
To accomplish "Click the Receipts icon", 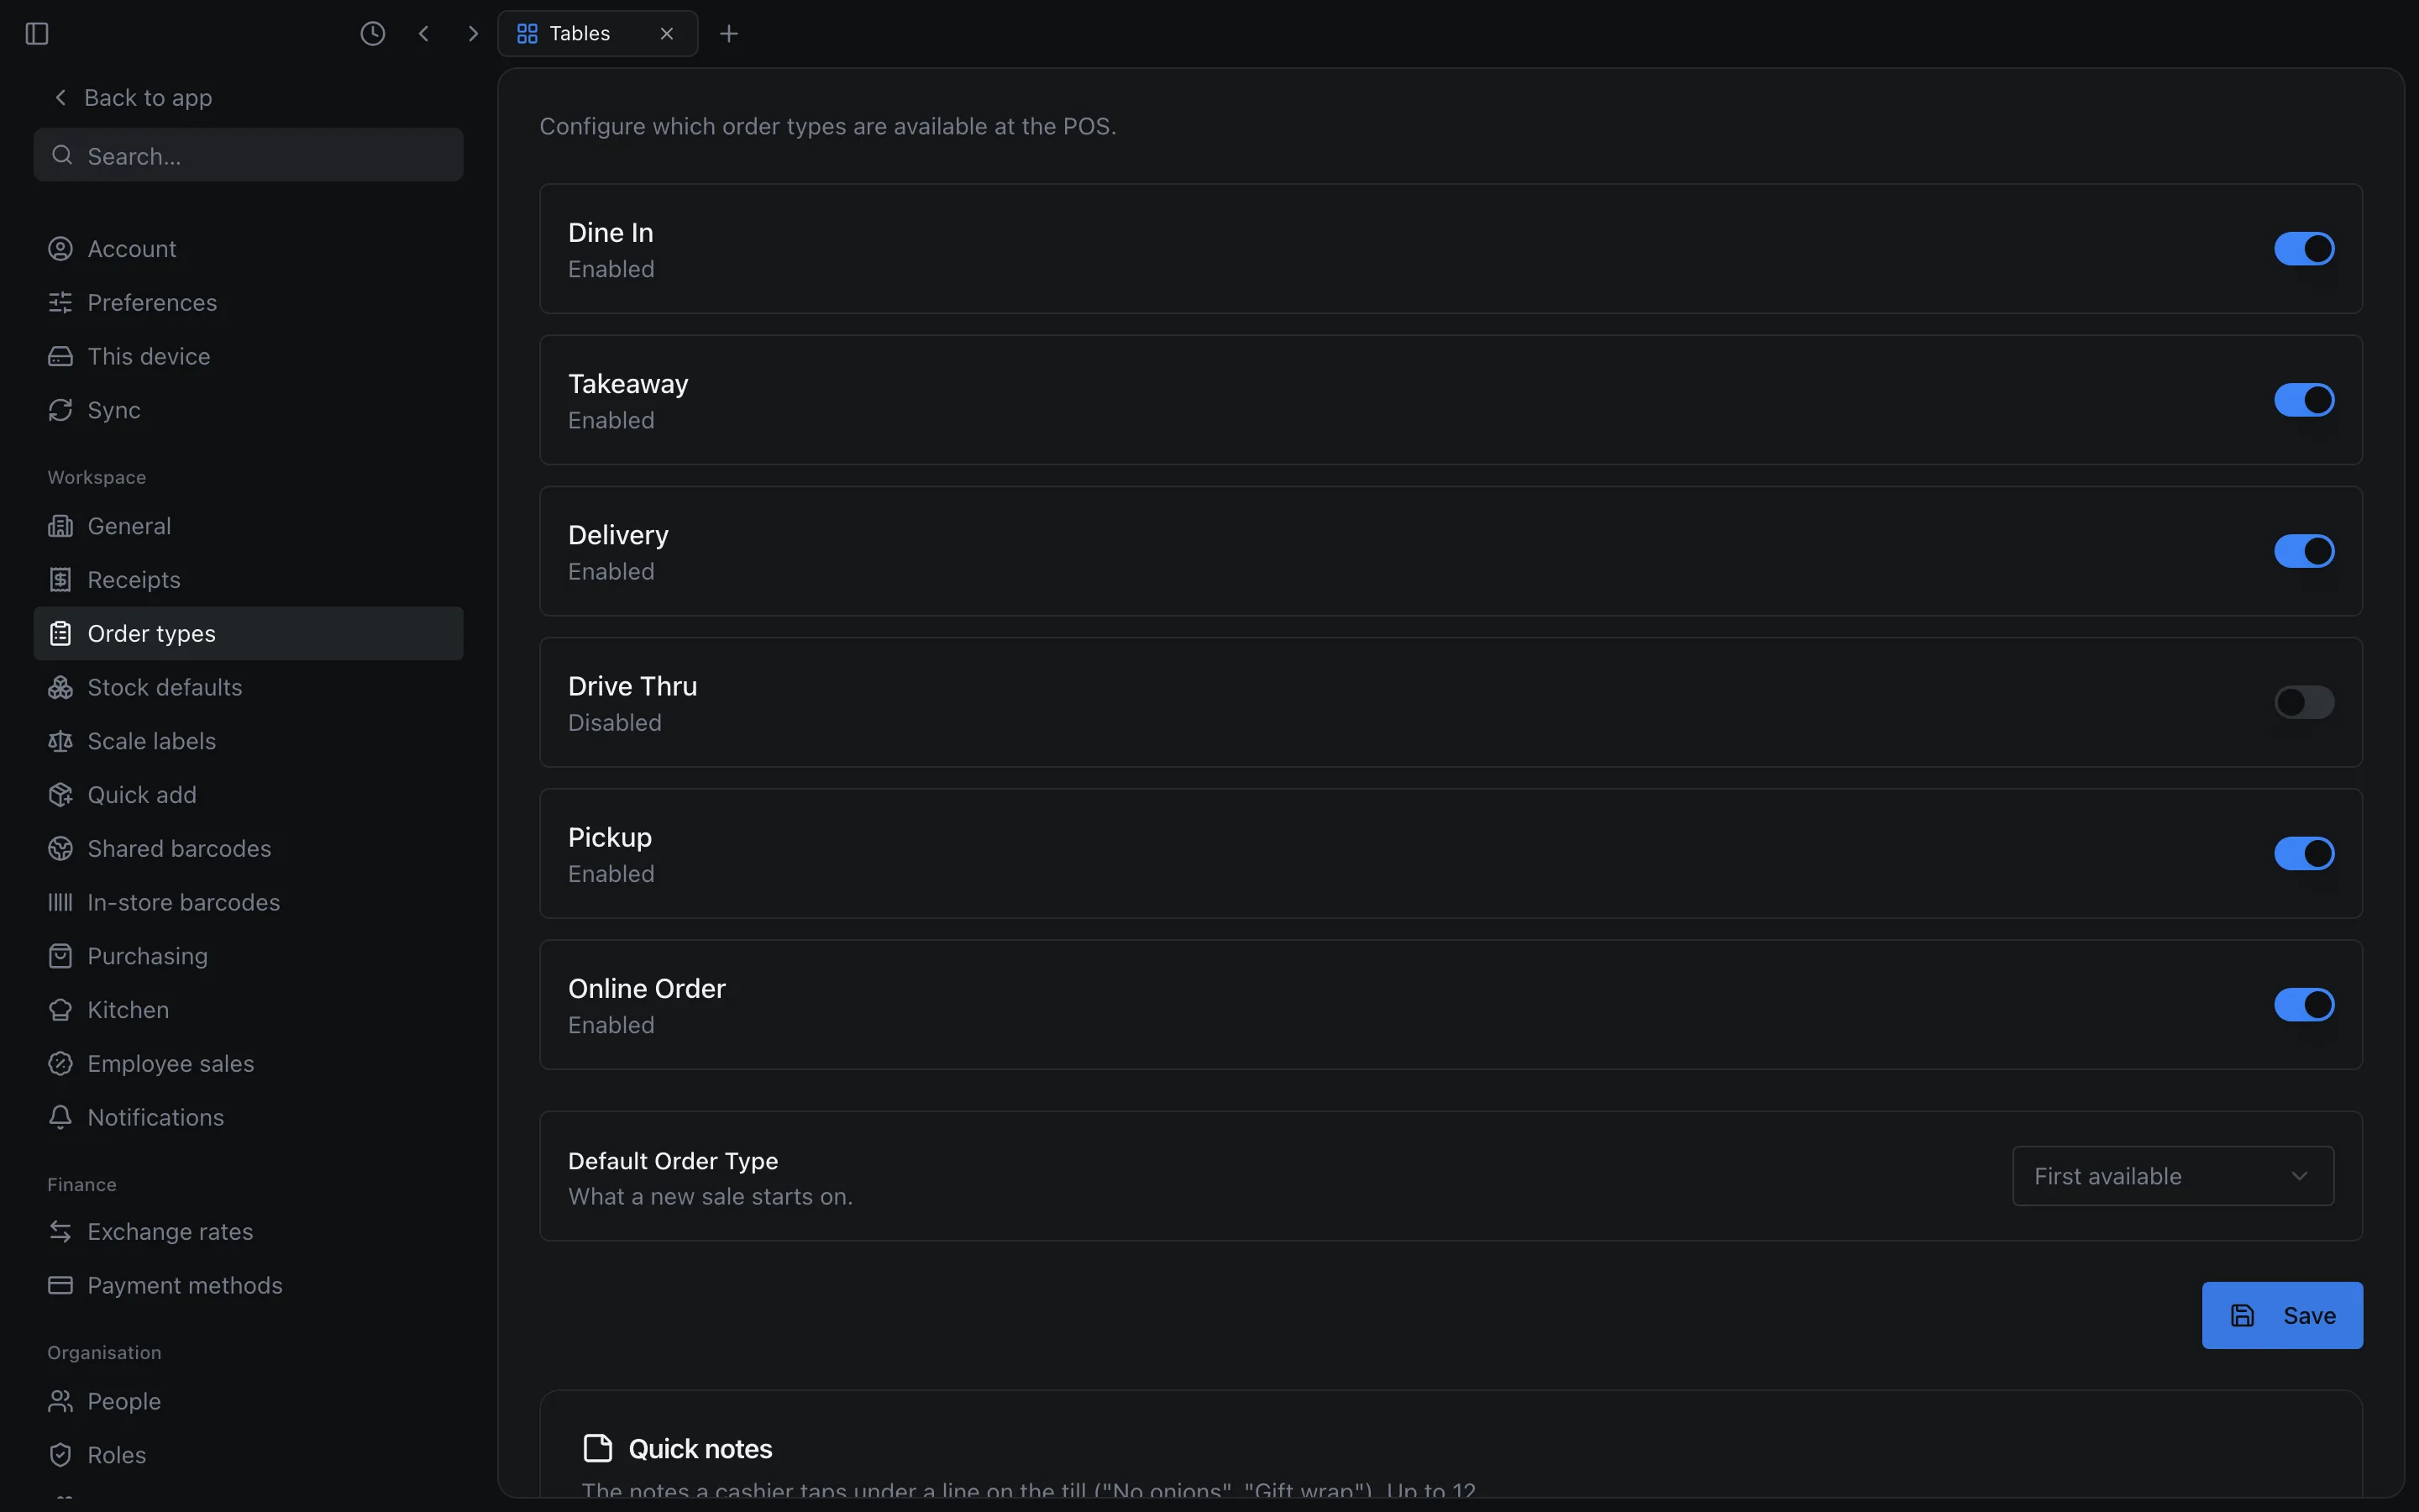I will pyautogui.click(x=61, y=580).
